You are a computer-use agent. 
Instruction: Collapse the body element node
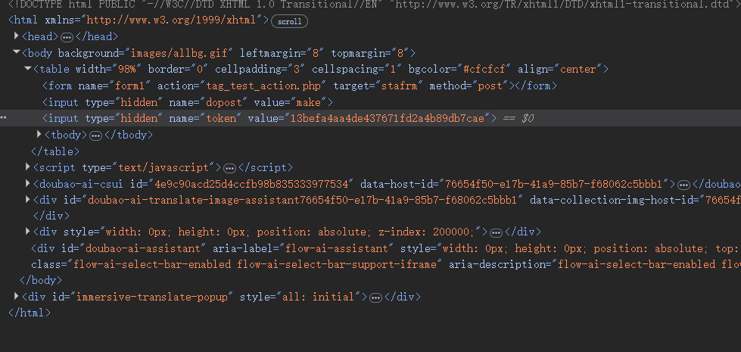coord(17,53)
